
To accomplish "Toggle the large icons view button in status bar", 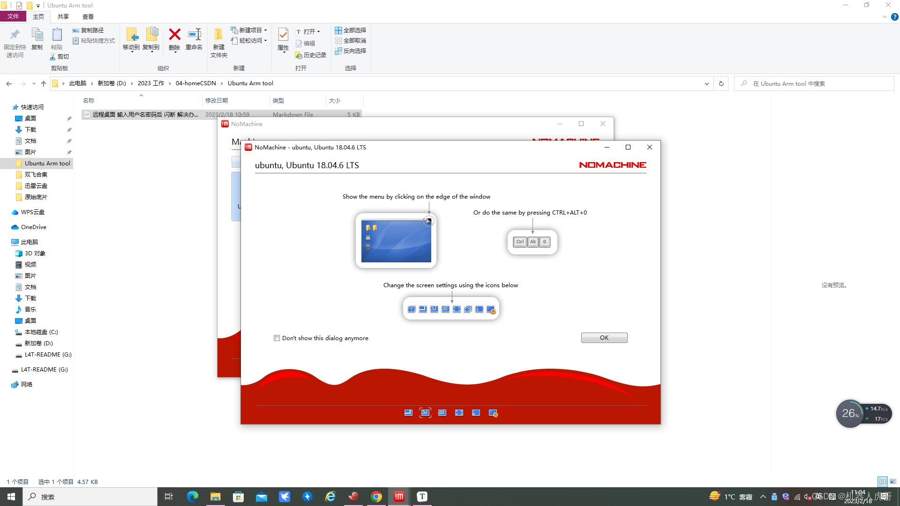I will click(x=893, y=482).
